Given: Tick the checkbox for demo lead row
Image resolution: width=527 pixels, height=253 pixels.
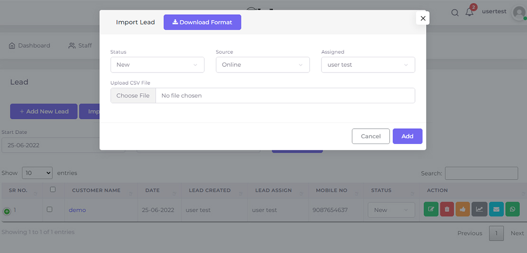Looking at the screenshot, I should tap(50, 209).
